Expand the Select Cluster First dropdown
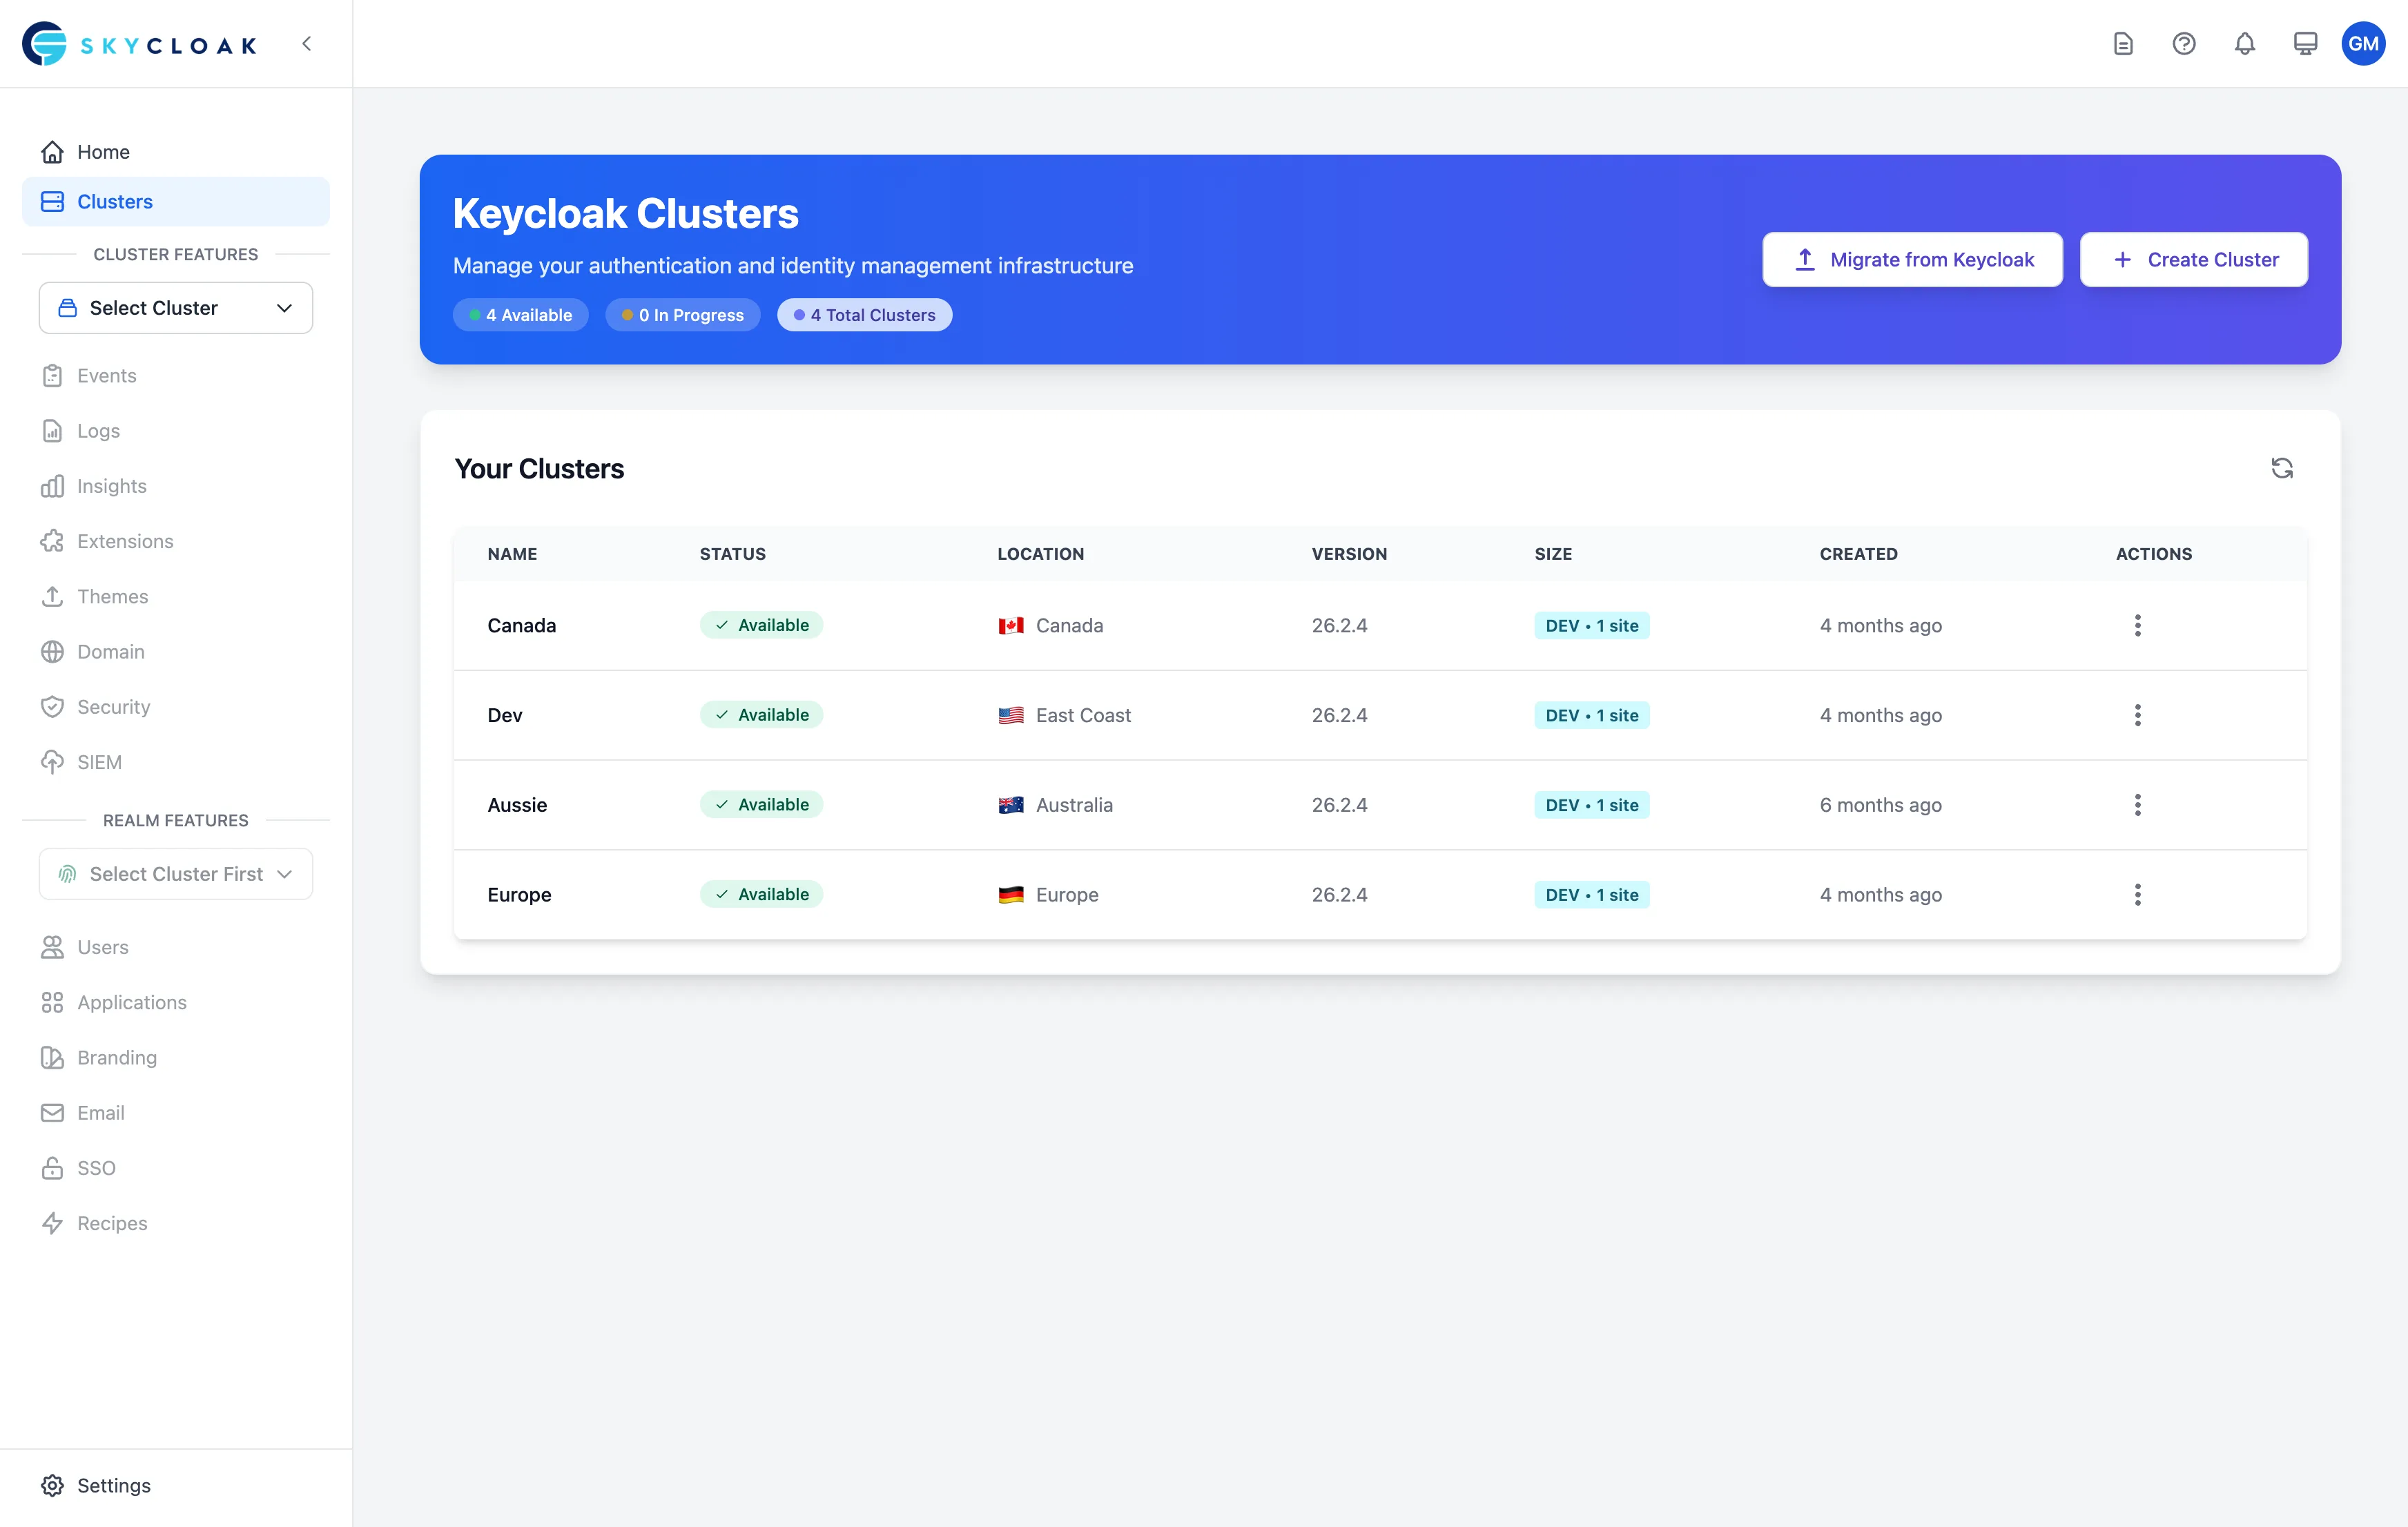Viewport: 2408px width, 1527px height. pos(175,873)
